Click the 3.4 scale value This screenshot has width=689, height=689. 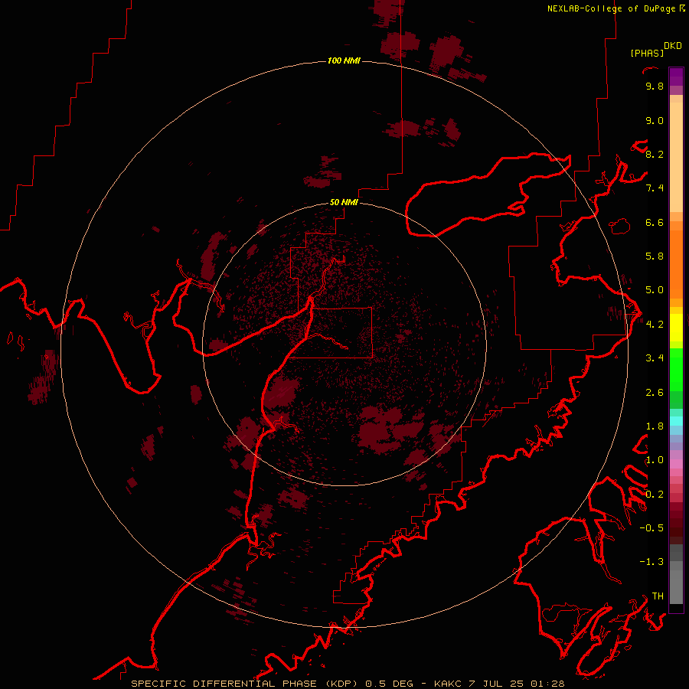click(655, 358)
